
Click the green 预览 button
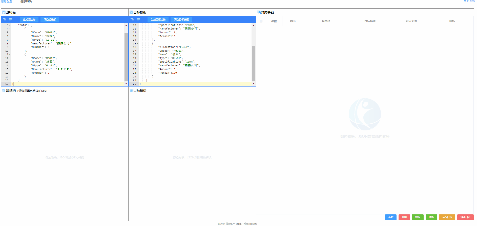pos(431,217)
